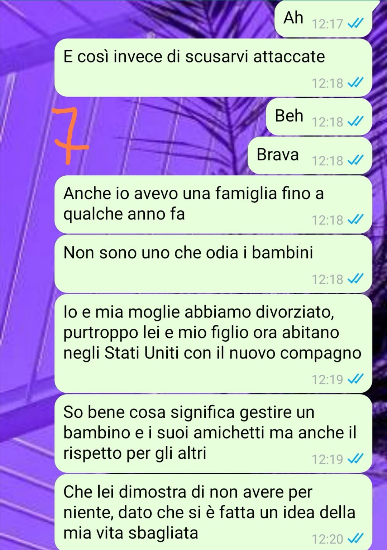This screenshot has width=387, height=550.
Task: Click the read ticks on the divorce message
Action: (356, 379)
